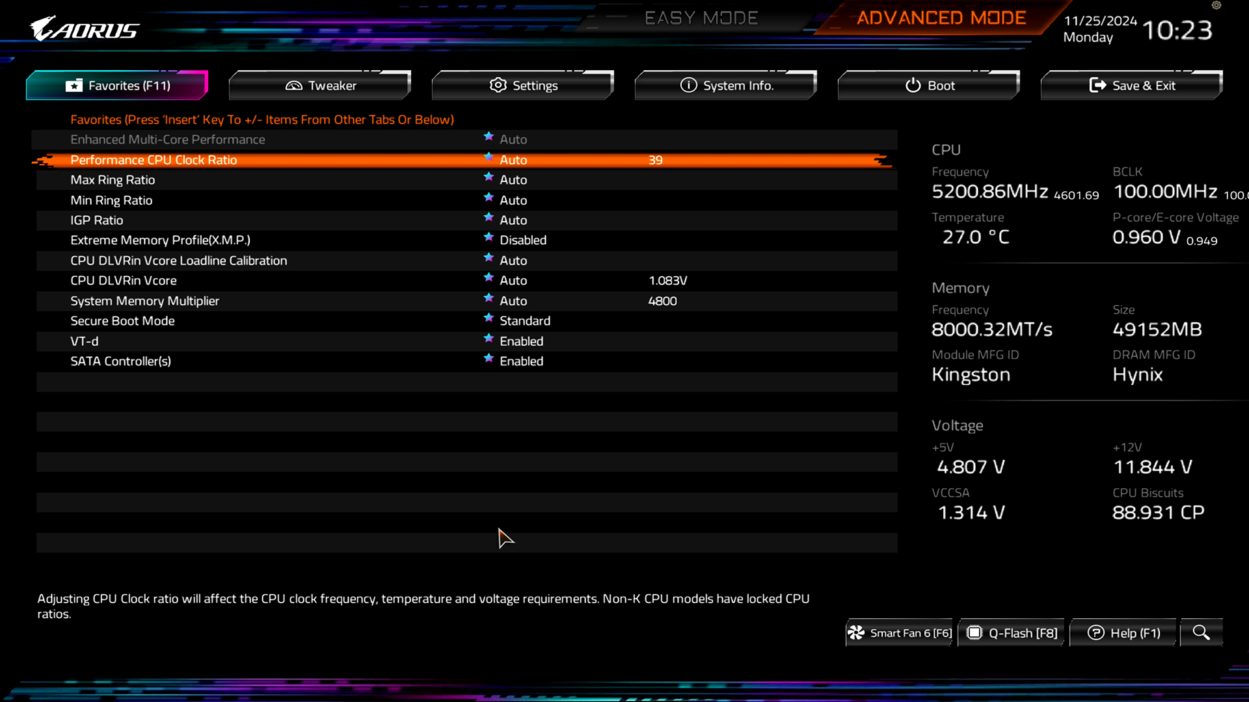Click the magnifying glass search icon
The width and height of the screenshot is (1249, 702).
(x=1201, y=632)
